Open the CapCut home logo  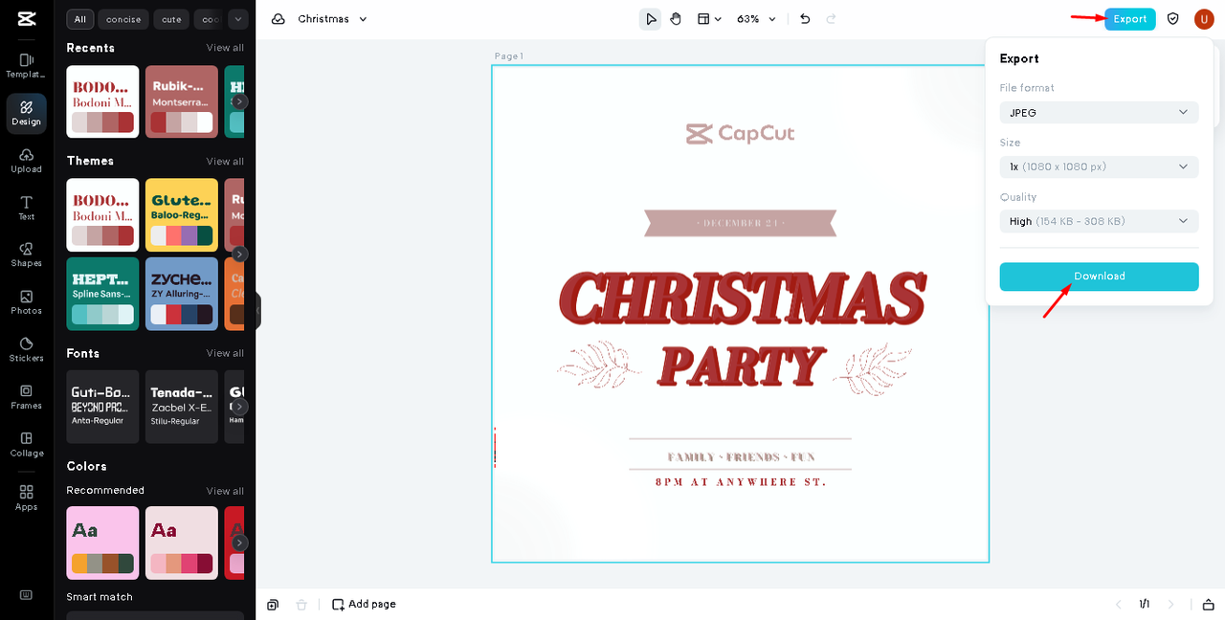(x=27, y=19)
